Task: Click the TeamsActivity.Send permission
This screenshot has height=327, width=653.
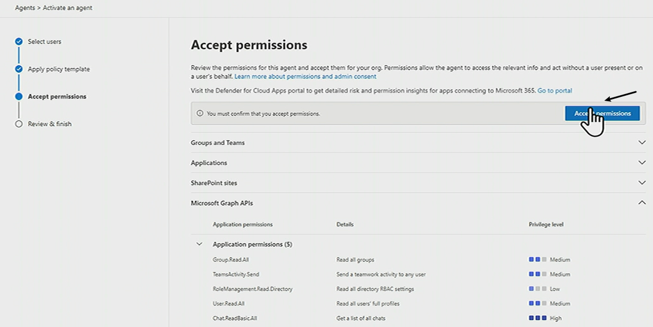Action: coord(236,274)
